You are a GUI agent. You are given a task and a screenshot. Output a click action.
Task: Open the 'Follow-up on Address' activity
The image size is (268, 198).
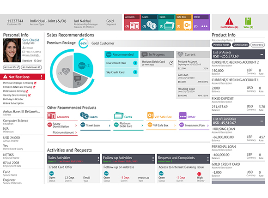pyautogui.click(x=119, y=167)
